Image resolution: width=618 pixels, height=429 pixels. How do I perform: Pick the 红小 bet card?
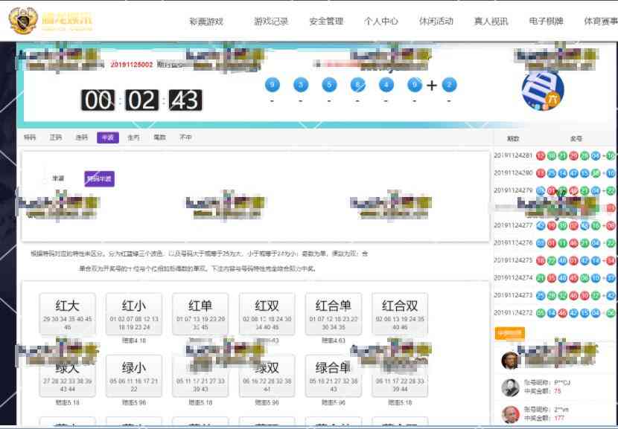134,314
